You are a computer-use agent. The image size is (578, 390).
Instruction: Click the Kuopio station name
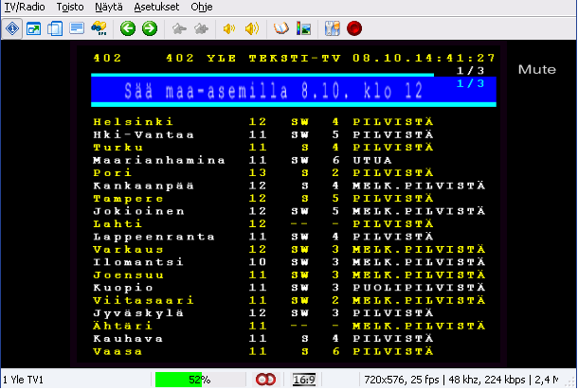[x=123, y=288]
